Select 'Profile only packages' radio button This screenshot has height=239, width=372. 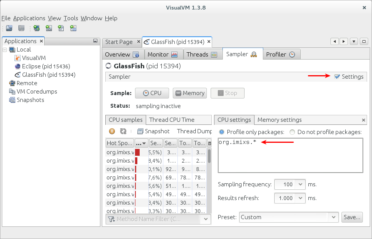pyautogui.click(x=222, y=132)
